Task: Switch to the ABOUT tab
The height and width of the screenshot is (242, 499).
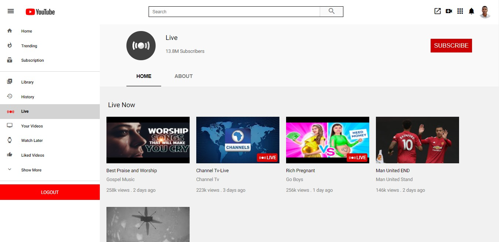Action: [184, 76]
